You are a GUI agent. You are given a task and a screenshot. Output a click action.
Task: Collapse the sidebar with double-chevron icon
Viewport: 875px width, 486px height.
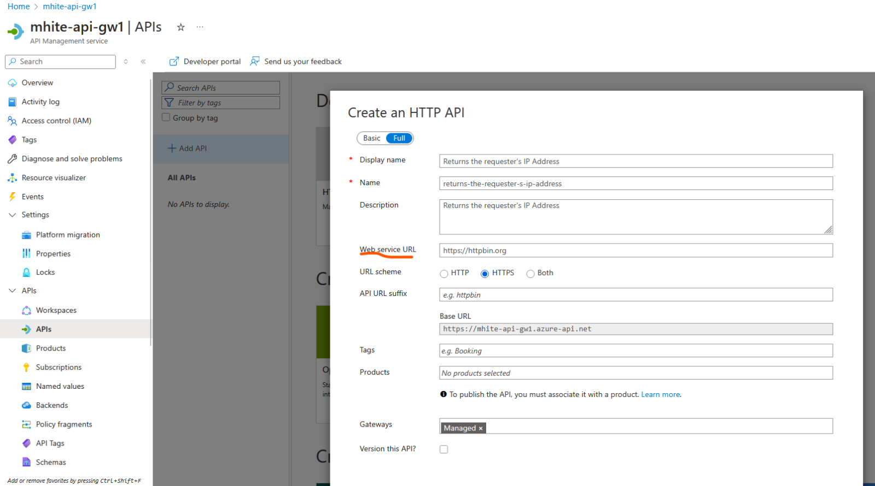coord(143,62)
